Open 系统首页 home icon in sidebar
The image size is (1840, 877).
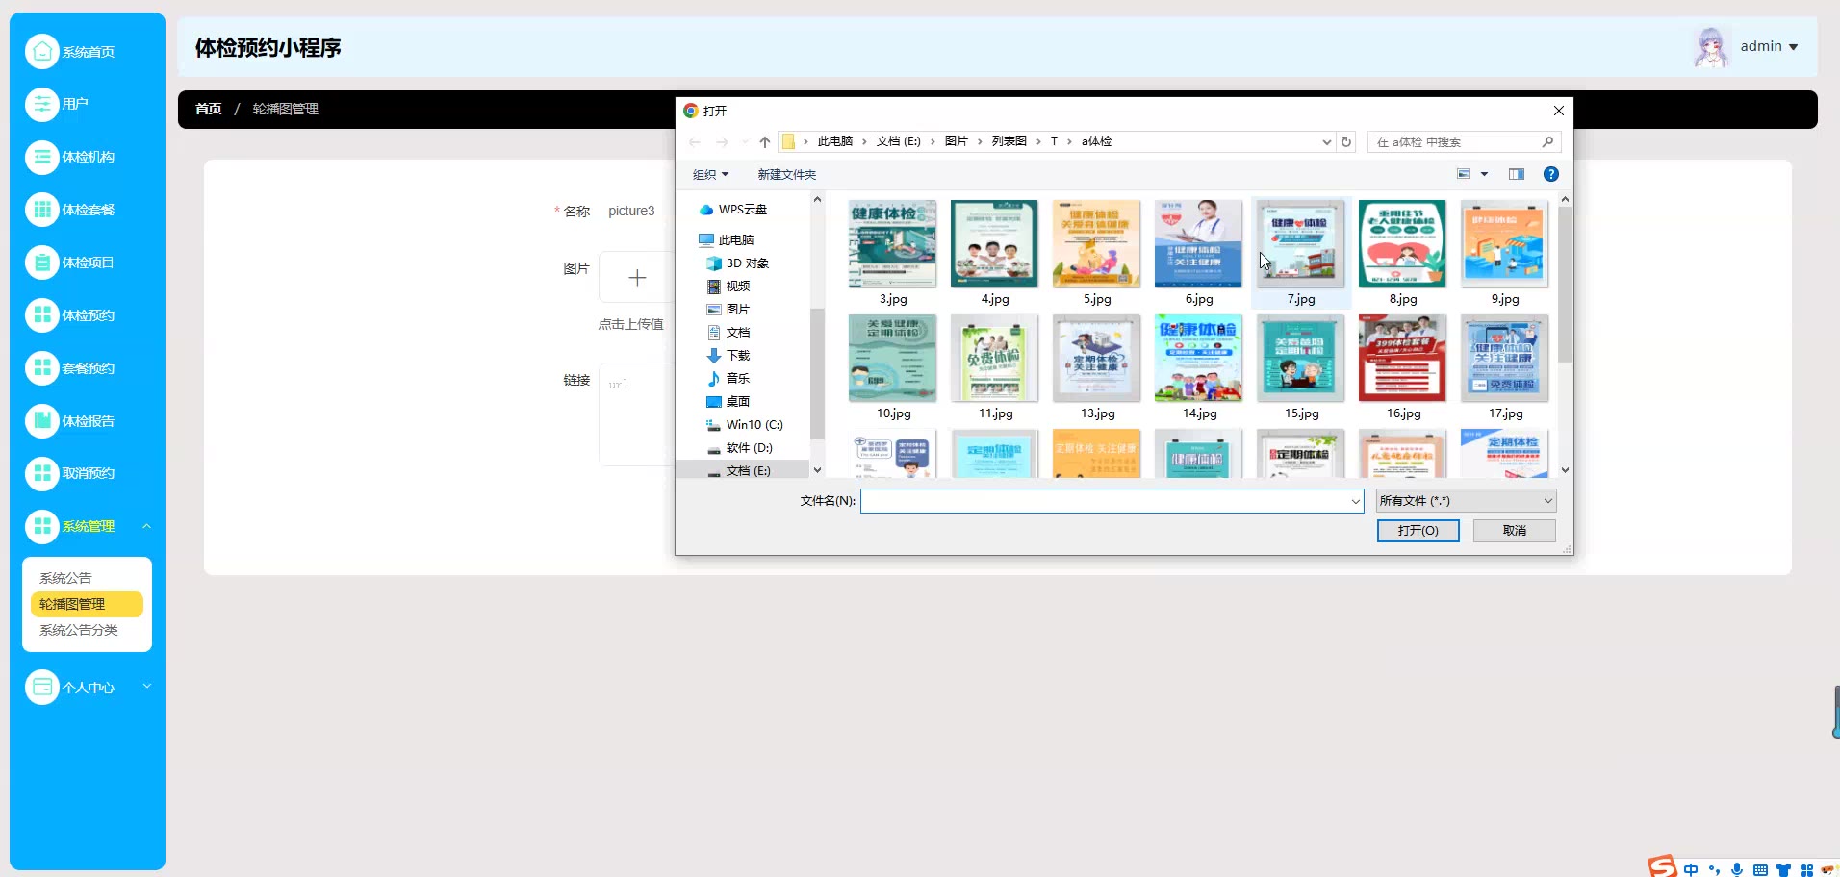coord(42,52)
